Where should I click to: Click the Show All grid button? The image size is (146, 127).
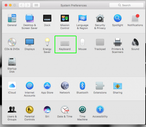tap(36, 5)
